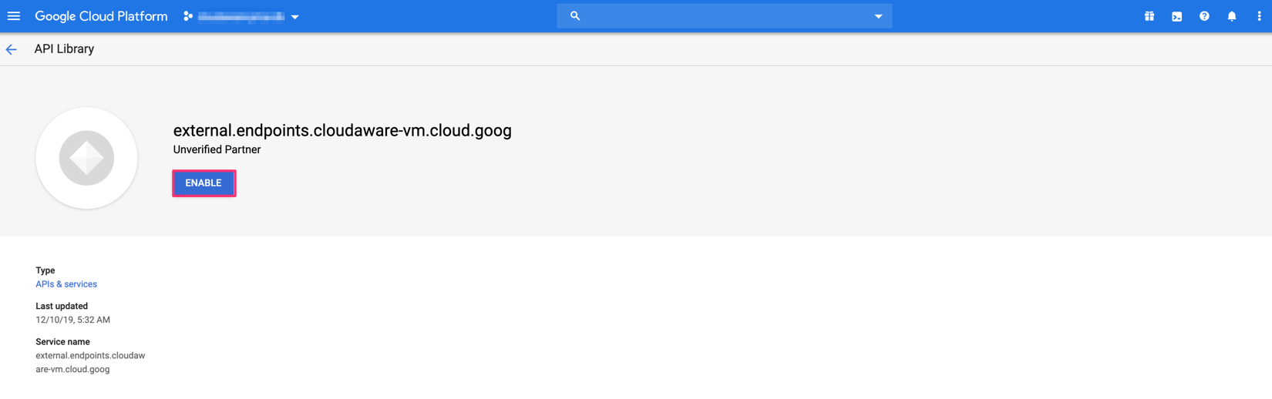Screen dimensions: 1272x399
Task: Open the gift free trial icon
Action: click(1149, 16)
